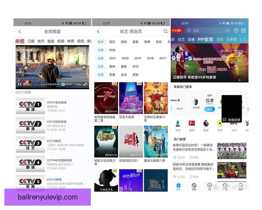Sort shows by 最新
Image resolution: width=262 pixels, height=210 pixels.
coord(124,66)
